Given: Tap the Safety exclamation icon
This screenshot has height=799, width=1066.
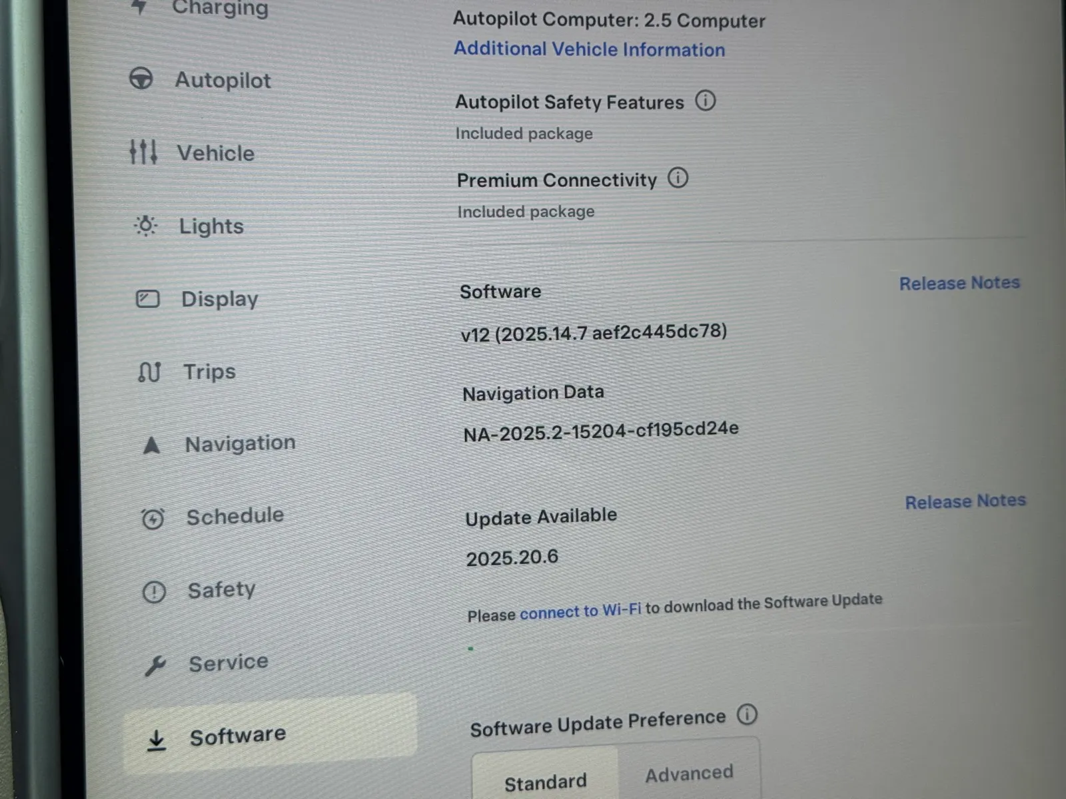Looking at the screenshot, I should point(154,591).
